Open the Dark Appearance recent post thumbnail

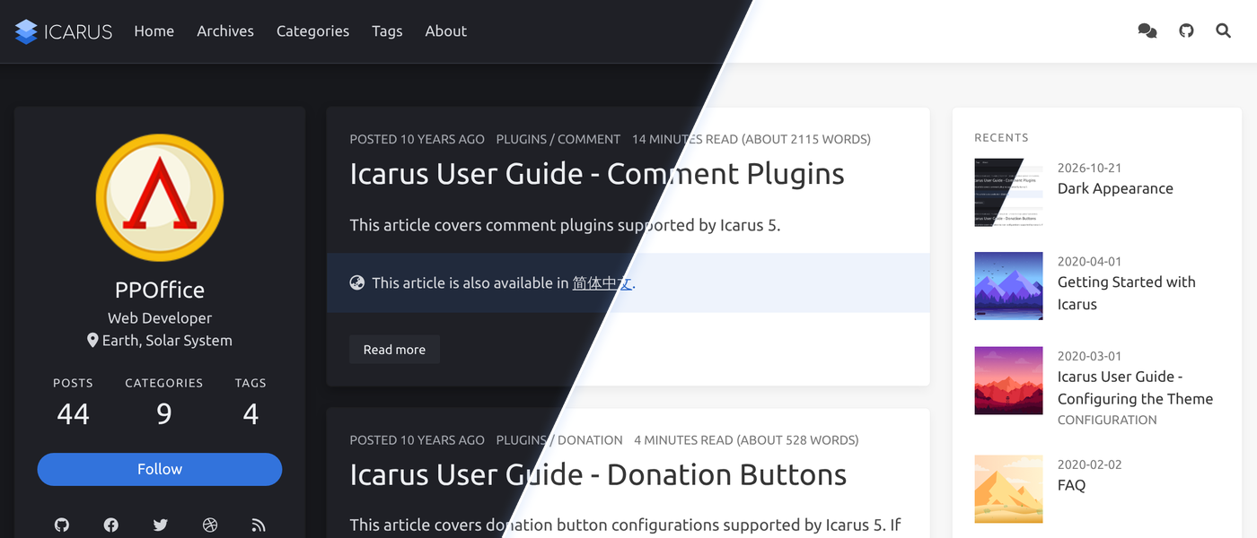1008,193
